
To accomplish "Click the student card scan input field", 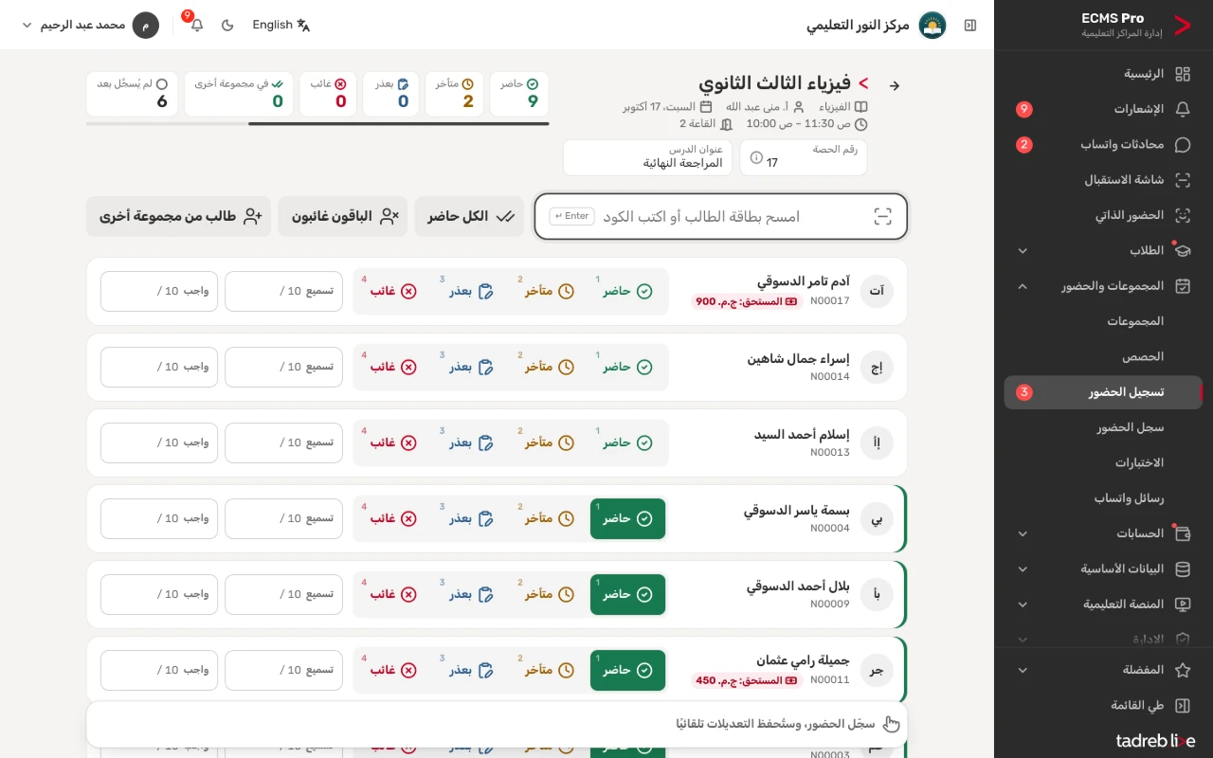I will (x=721, y=217).
